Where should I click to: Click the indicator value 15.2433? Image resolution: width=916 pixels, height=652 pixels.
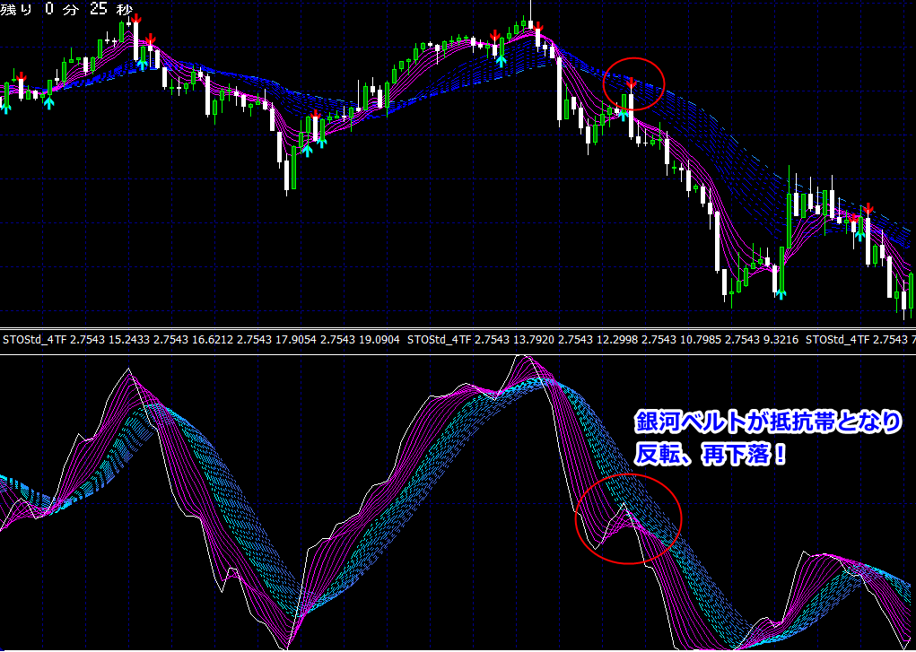128,339
